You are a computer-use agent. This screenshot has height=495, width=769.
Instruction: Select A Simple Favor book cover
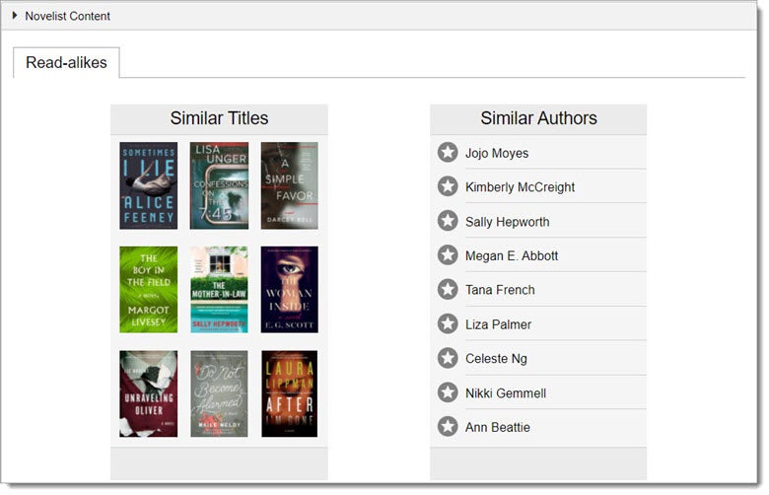tap(289, 185)
